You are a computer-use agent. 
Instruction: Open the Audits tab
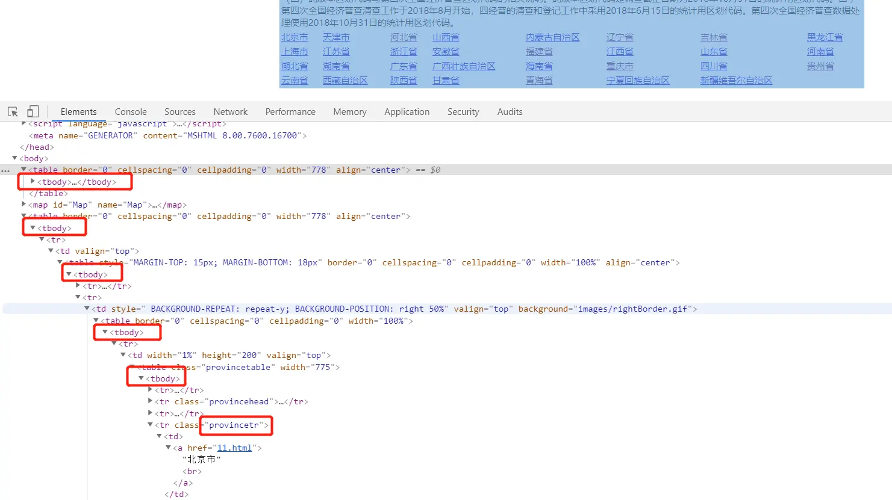(x=510, y=112)
